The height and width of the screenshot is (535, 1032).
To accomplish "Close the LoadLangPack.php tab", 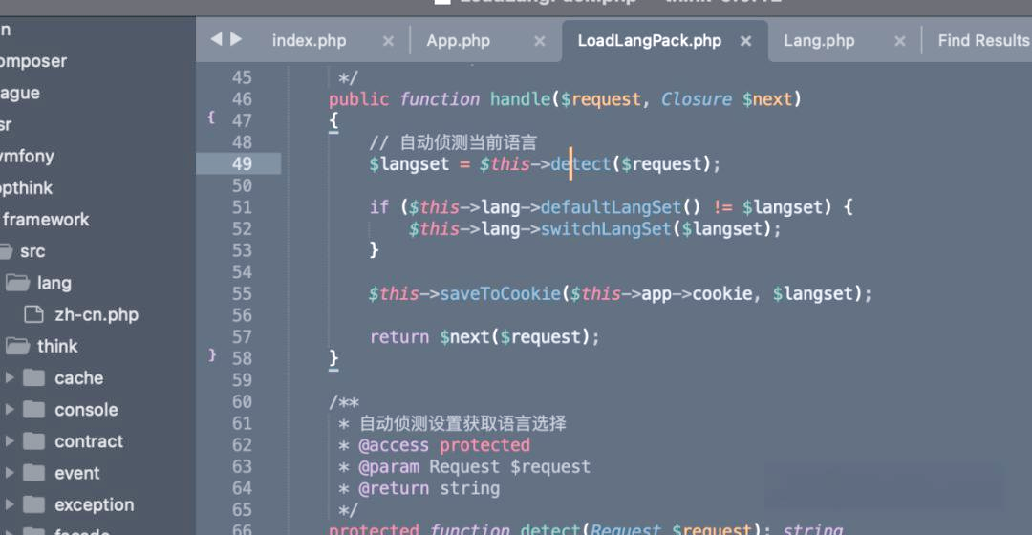I will tap(745, 41).
